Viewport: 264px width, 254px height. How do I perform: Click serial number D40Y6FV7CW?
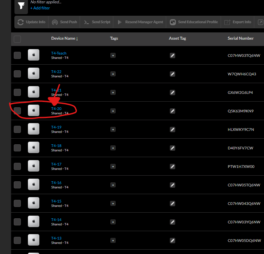coord(240,148)
